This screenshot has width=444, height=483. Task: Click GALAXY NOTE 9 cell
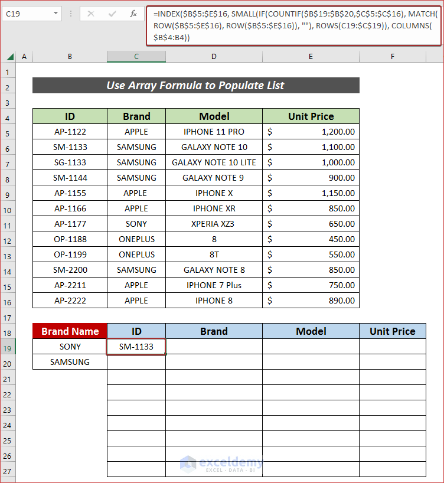pyautogui.click(x=214, y=178)
